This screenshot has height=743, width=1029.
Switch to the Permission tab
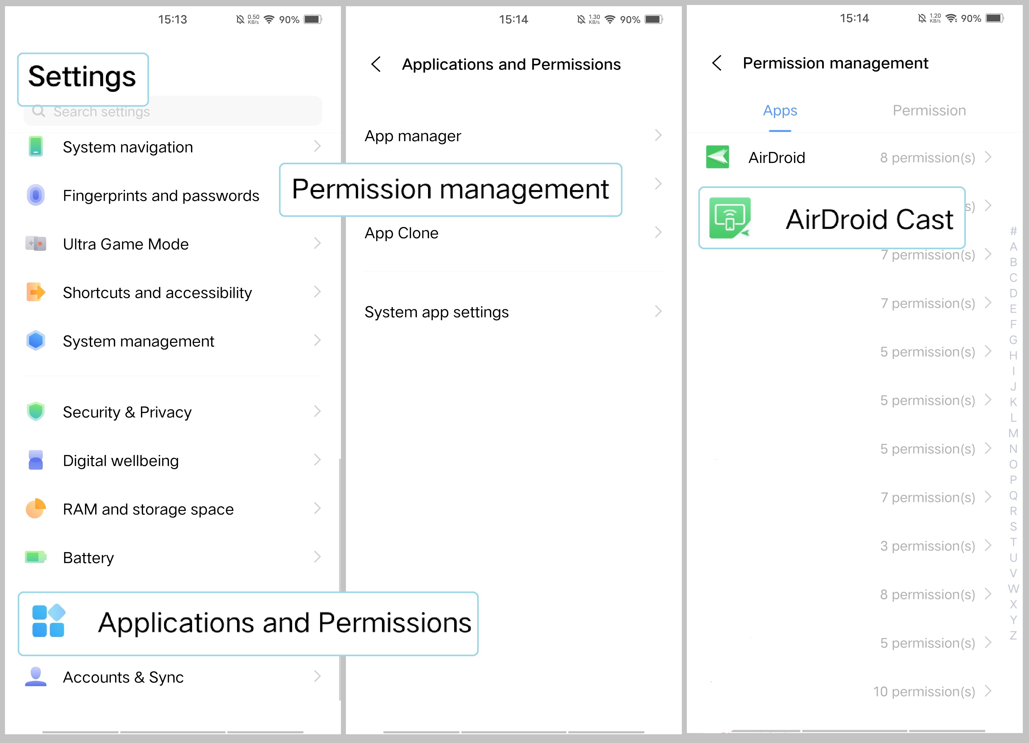pos(928,110)
